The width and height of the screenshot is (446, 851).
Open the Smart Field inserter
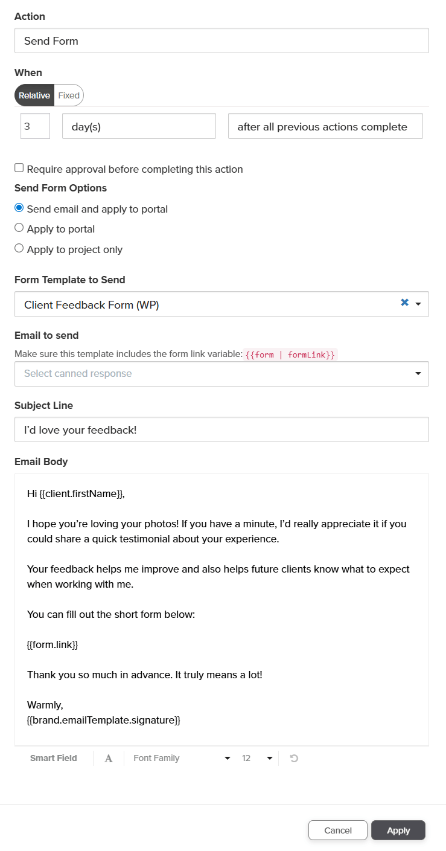(54, 758)
